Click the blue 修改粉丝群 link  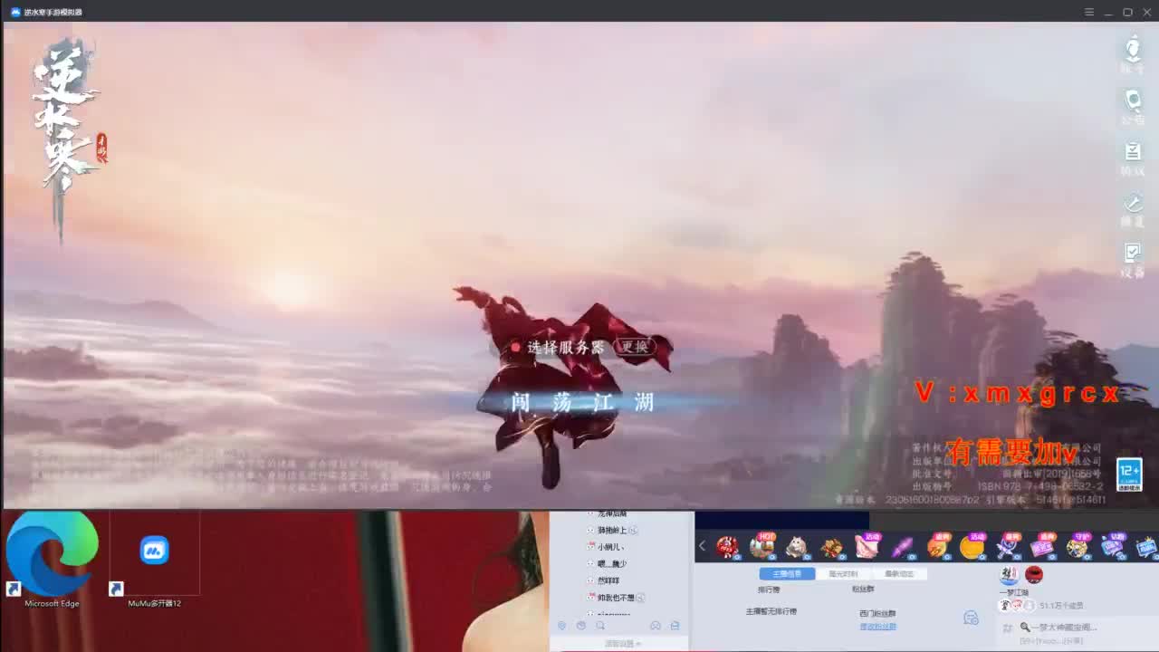point(877,627)
